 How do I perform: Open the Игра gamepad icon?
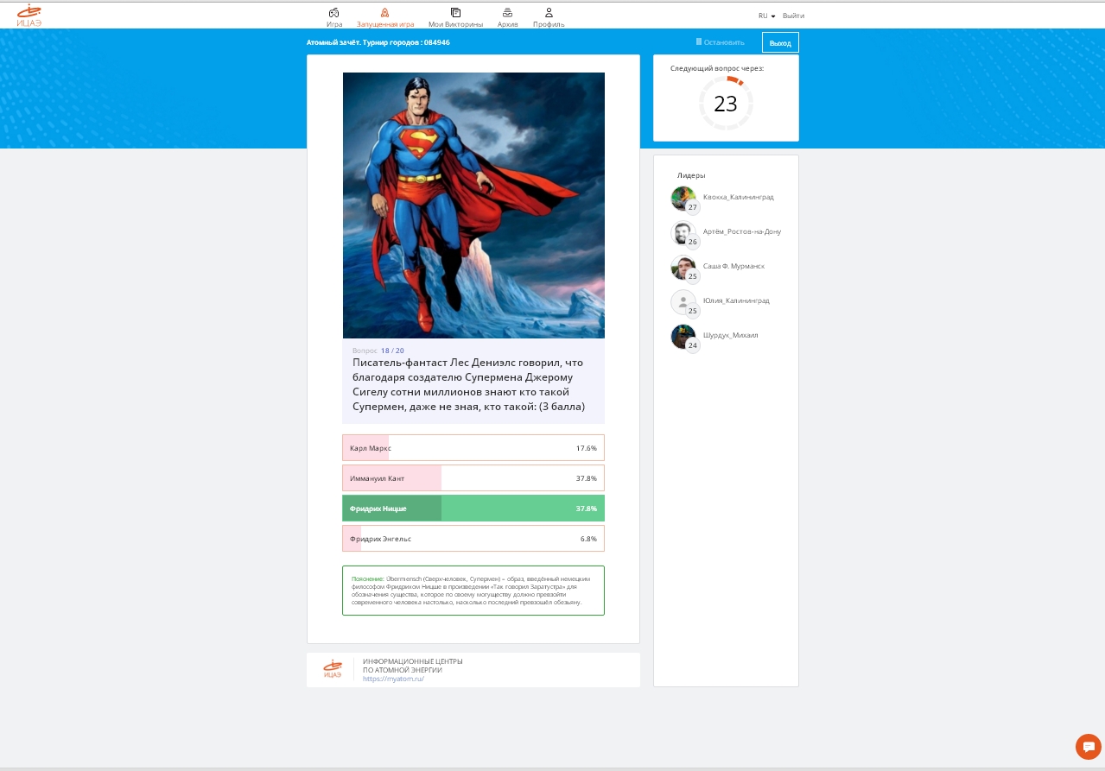pyautogui.click(x=333, y=12)
